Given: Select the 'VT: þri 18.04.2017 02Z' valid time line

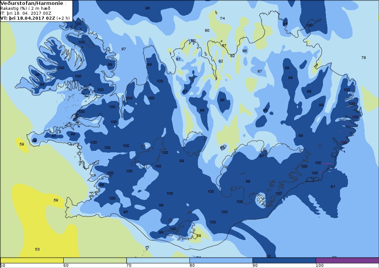Looking at the screenshot, I should click(x=28, y=18).
